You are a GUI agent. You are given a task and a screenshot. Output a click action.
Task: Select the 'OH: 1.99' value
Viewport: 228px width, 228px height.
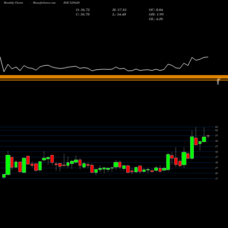point(156,15)
